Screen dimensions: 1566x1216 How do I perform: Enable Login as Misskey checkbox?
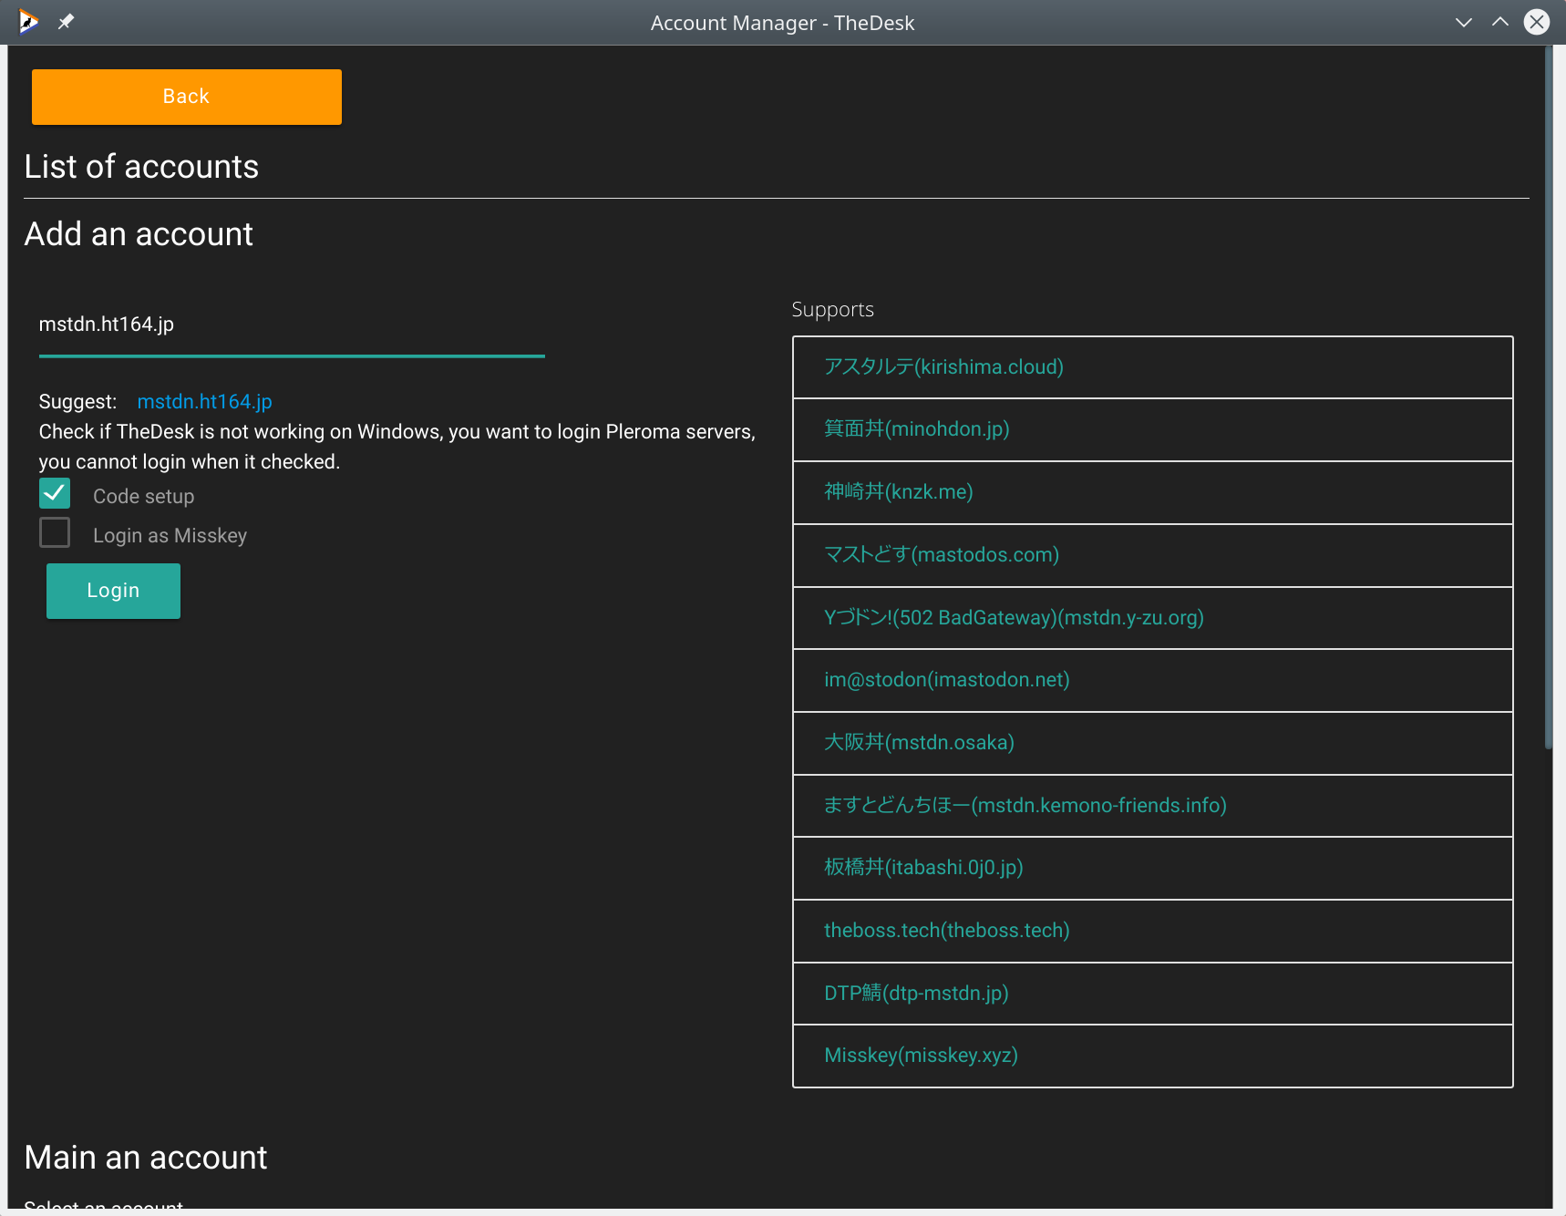point(55,532)
